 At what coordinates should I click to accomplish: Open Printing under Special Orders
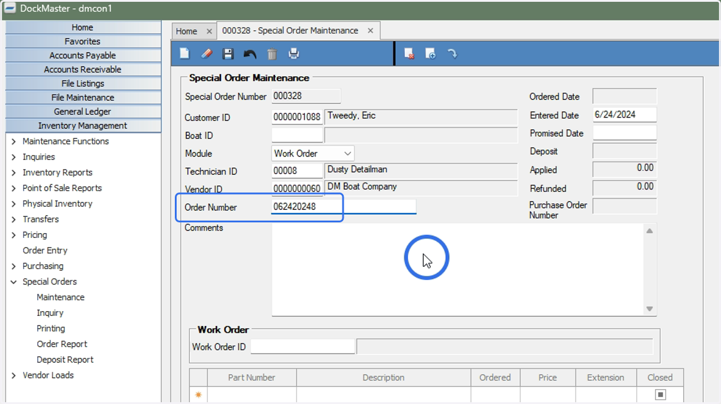coord(51,328)
